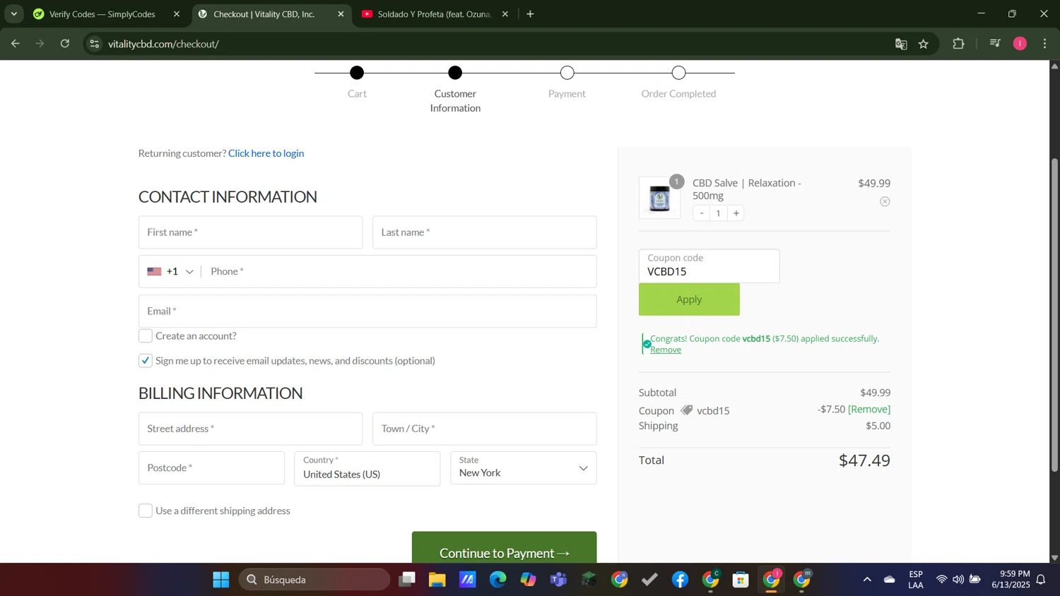Open Task View from the taskbar
The width and height of the screenshot is (1060, 596).
[x=406, y=580]
